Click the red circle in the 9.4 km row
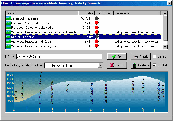173x121 pixels. 97,41
